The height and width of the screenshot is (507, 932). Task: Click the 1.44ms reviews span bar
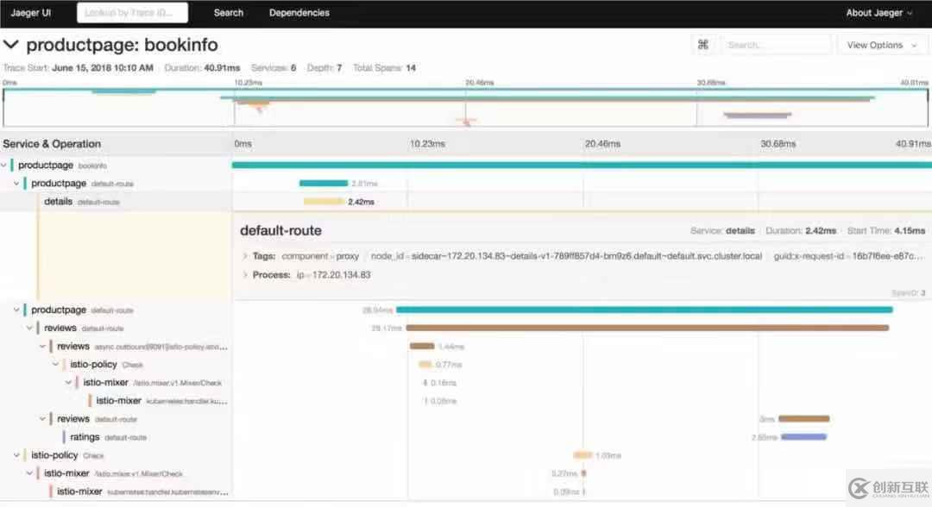[422, 346]
